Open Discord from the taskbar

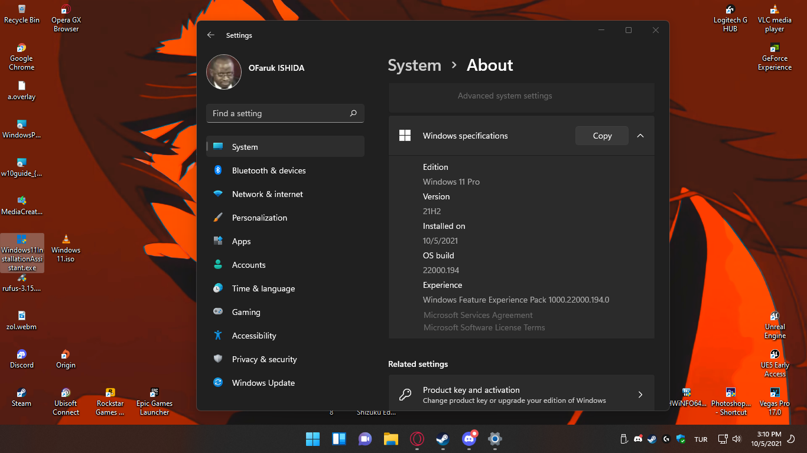[469, 439]
